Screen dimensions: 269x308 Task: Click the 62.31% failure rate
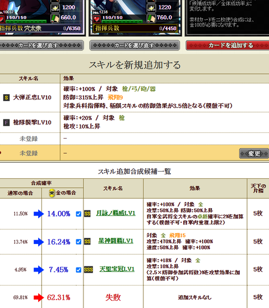(x=58, y=297)
